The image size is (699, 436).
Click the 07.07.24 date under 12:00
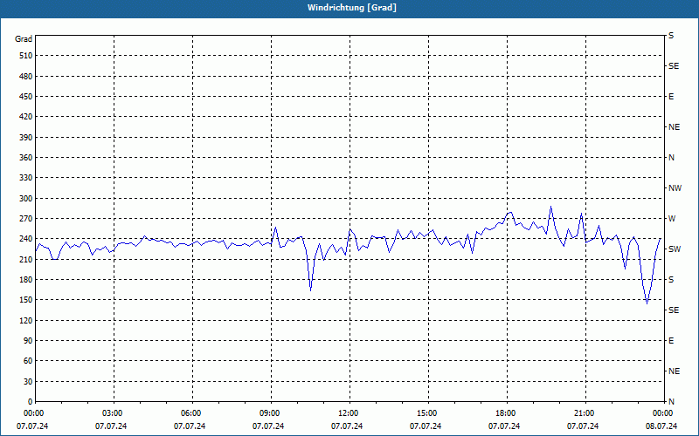(x=347, y=426)
